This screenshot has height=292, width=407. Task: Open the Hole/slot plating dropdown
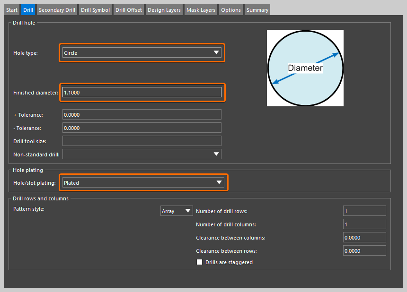pos(143,183)
